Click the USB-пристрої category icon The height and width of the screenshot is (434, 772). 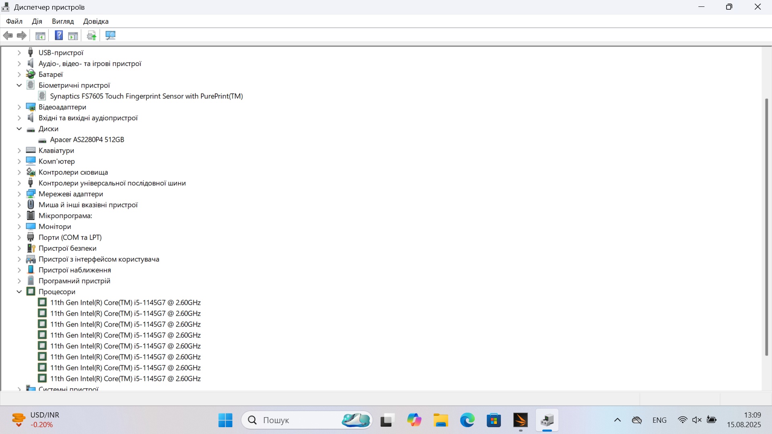click(31, 52)
